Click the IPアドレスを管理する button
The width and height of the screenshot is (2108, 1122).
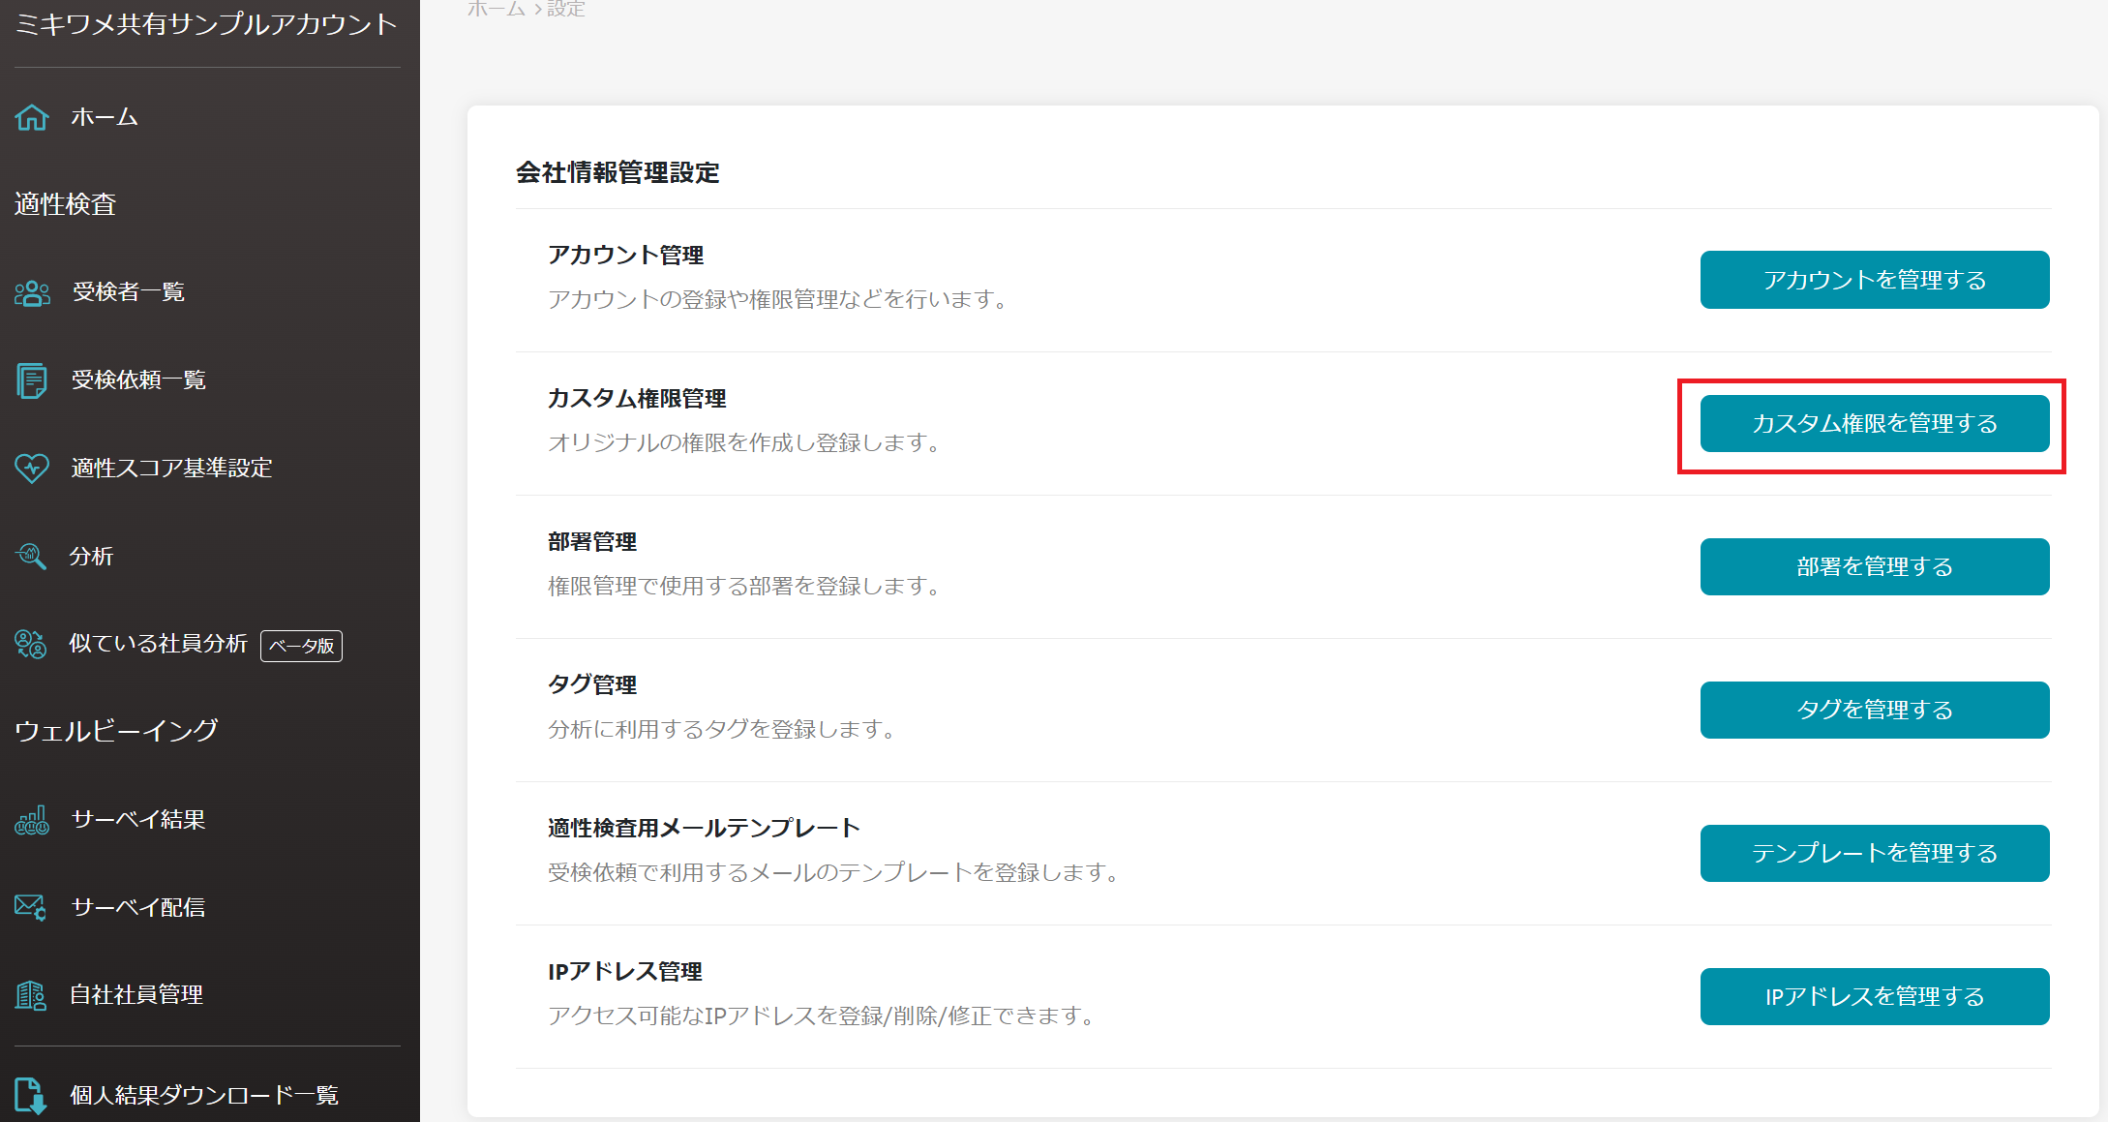click(x=1874, y=997)
